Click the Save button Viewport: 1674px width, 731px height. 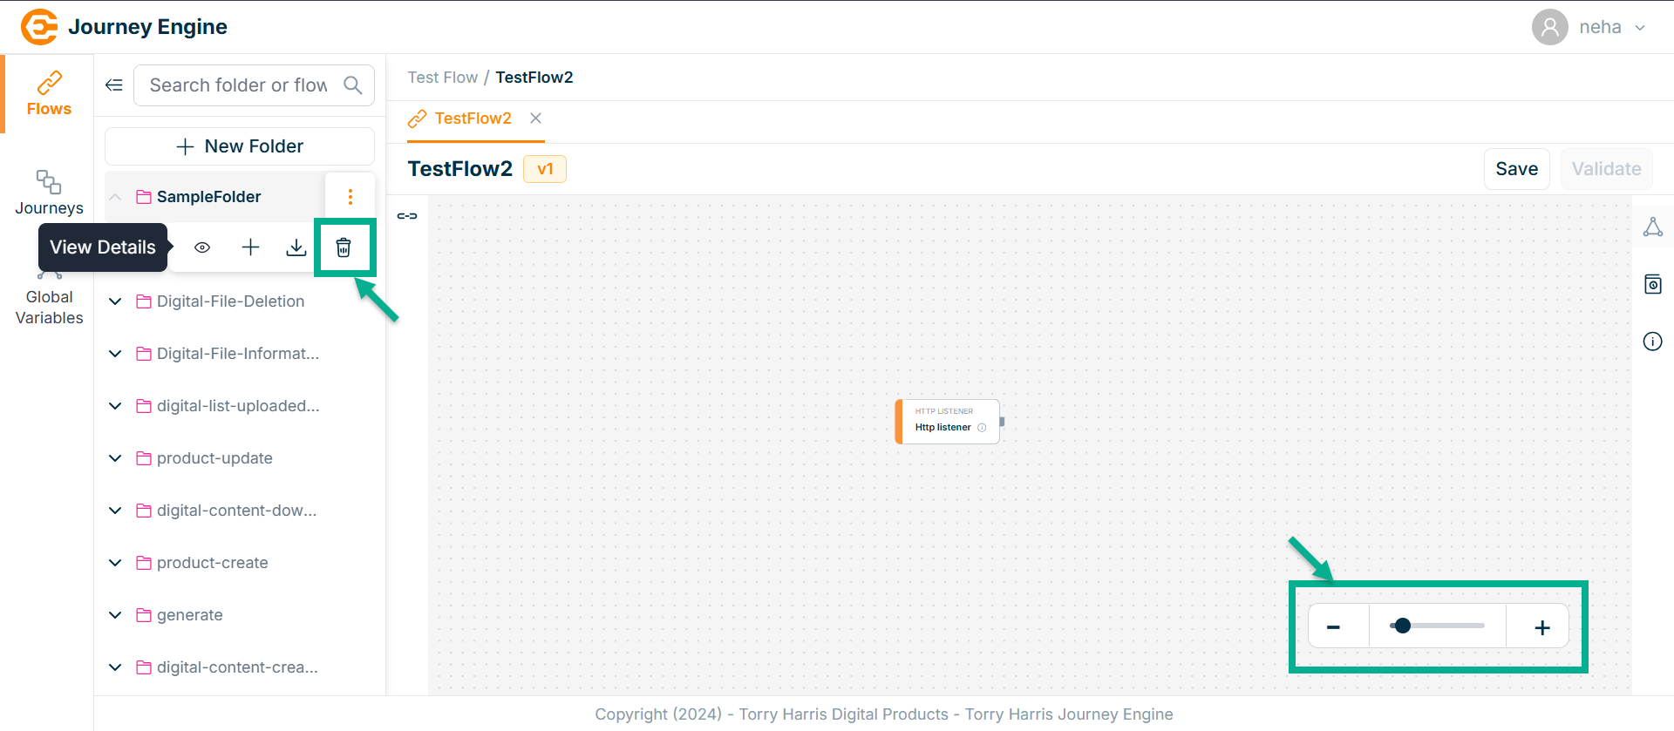1516,169
